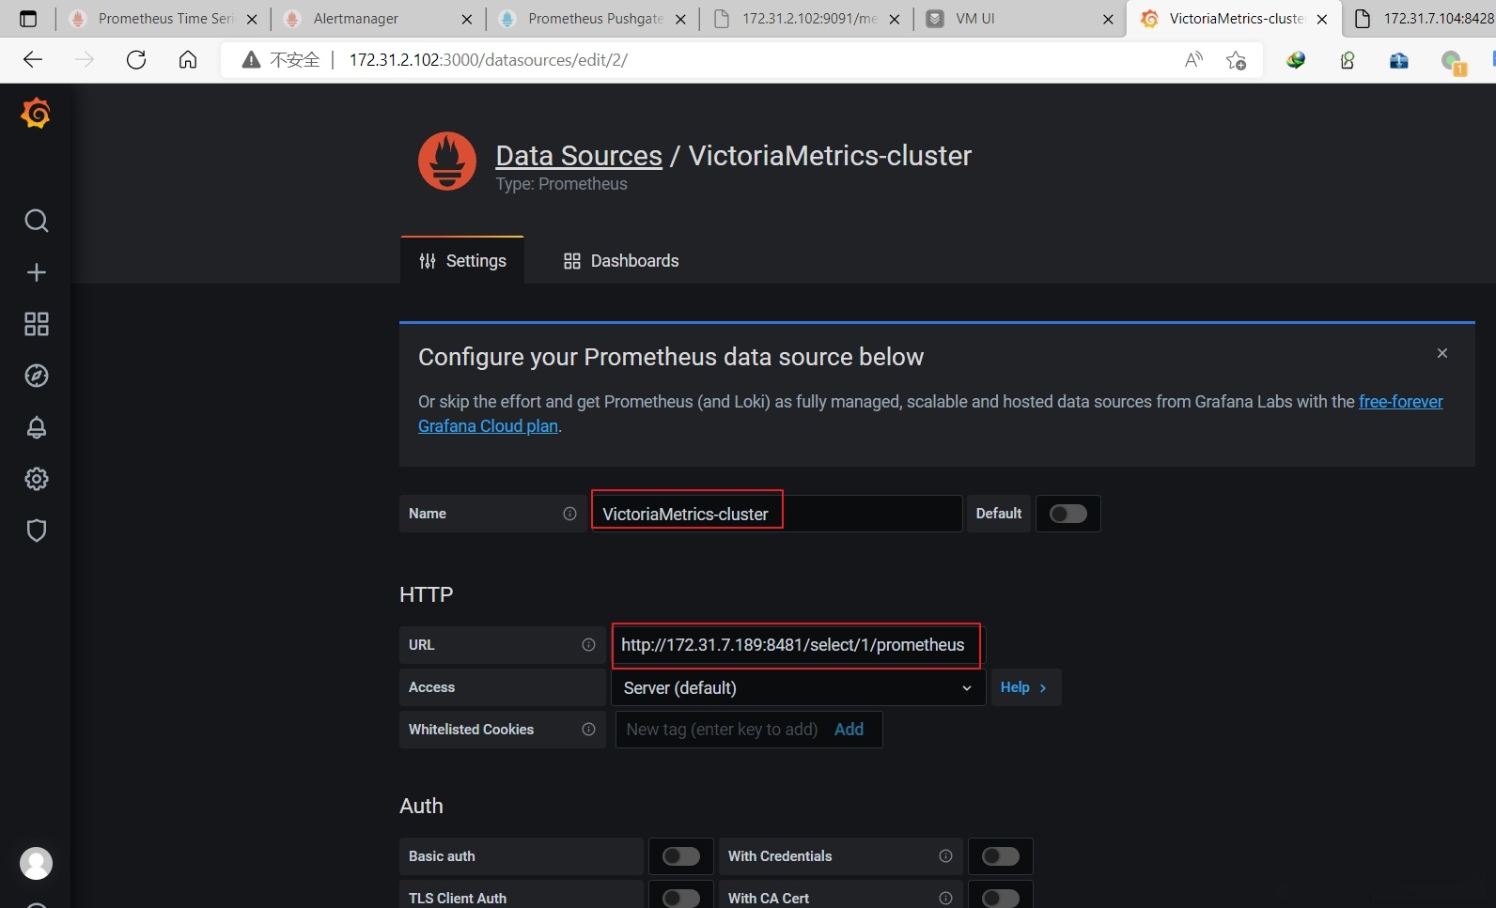Reload the page with the refresh icon
Viewport: 1496px width, 908px height.
136,60
